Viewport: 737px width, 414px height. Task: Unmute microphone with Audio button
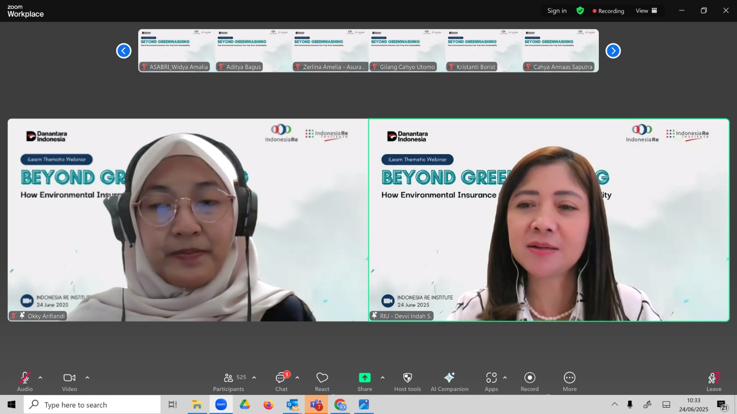[x=25, y=381]
